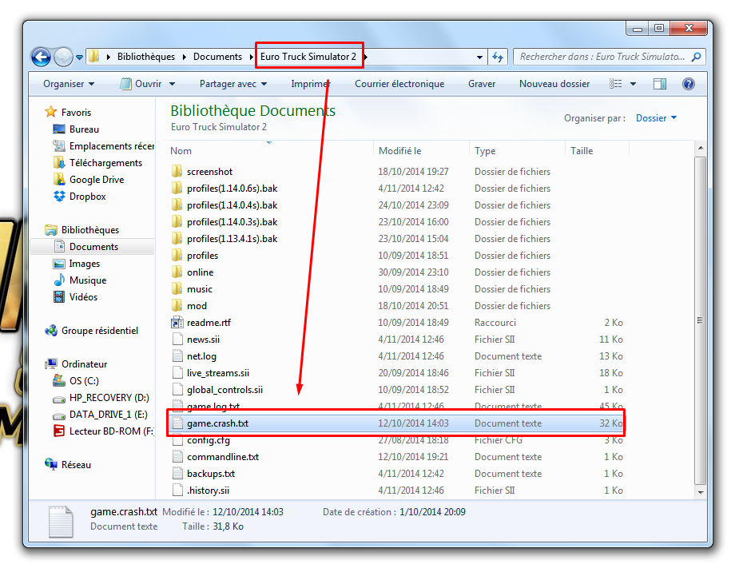Open Help with the question mark icon
This screenshot has height=576, width=735.
[x=688, y=84]
